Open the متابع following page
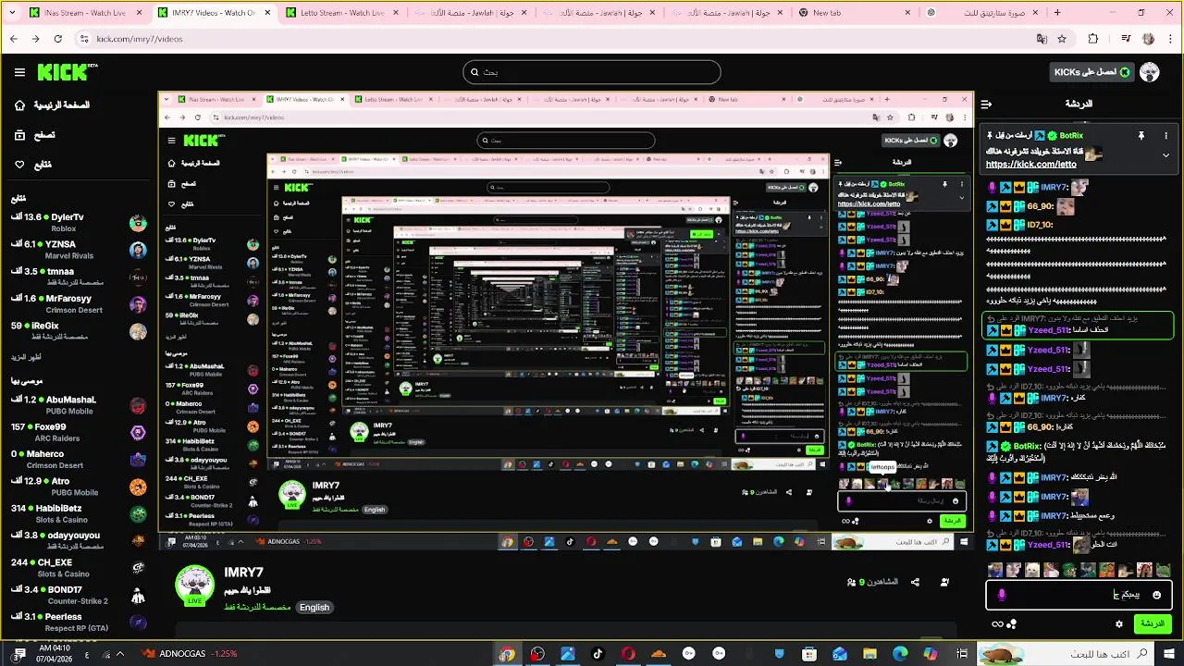1184x666 pixels. click(32, 165)
